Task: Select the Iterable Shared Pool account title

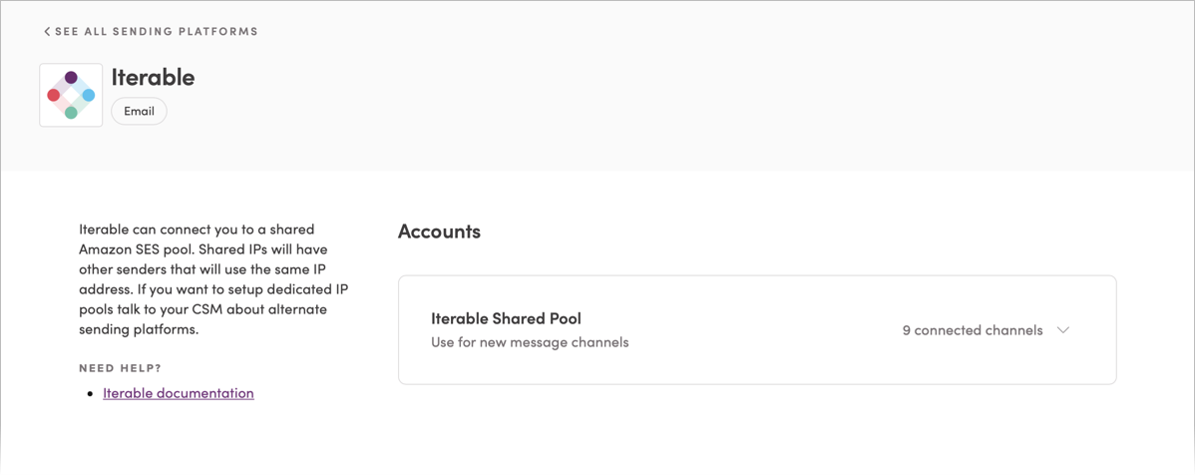Action: [x=507, y=318]
